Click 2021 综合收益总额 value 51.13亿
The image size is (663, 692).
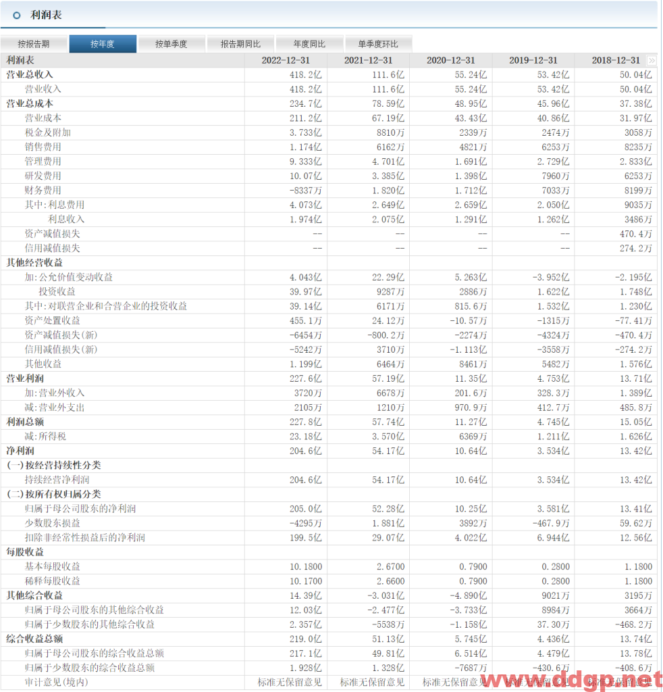tap(388, 639)
